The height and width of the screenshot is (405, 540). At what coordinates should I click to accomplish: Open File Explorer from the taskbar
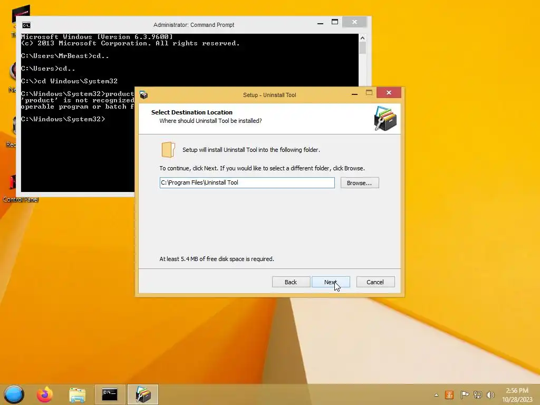[x=77, y=395]
